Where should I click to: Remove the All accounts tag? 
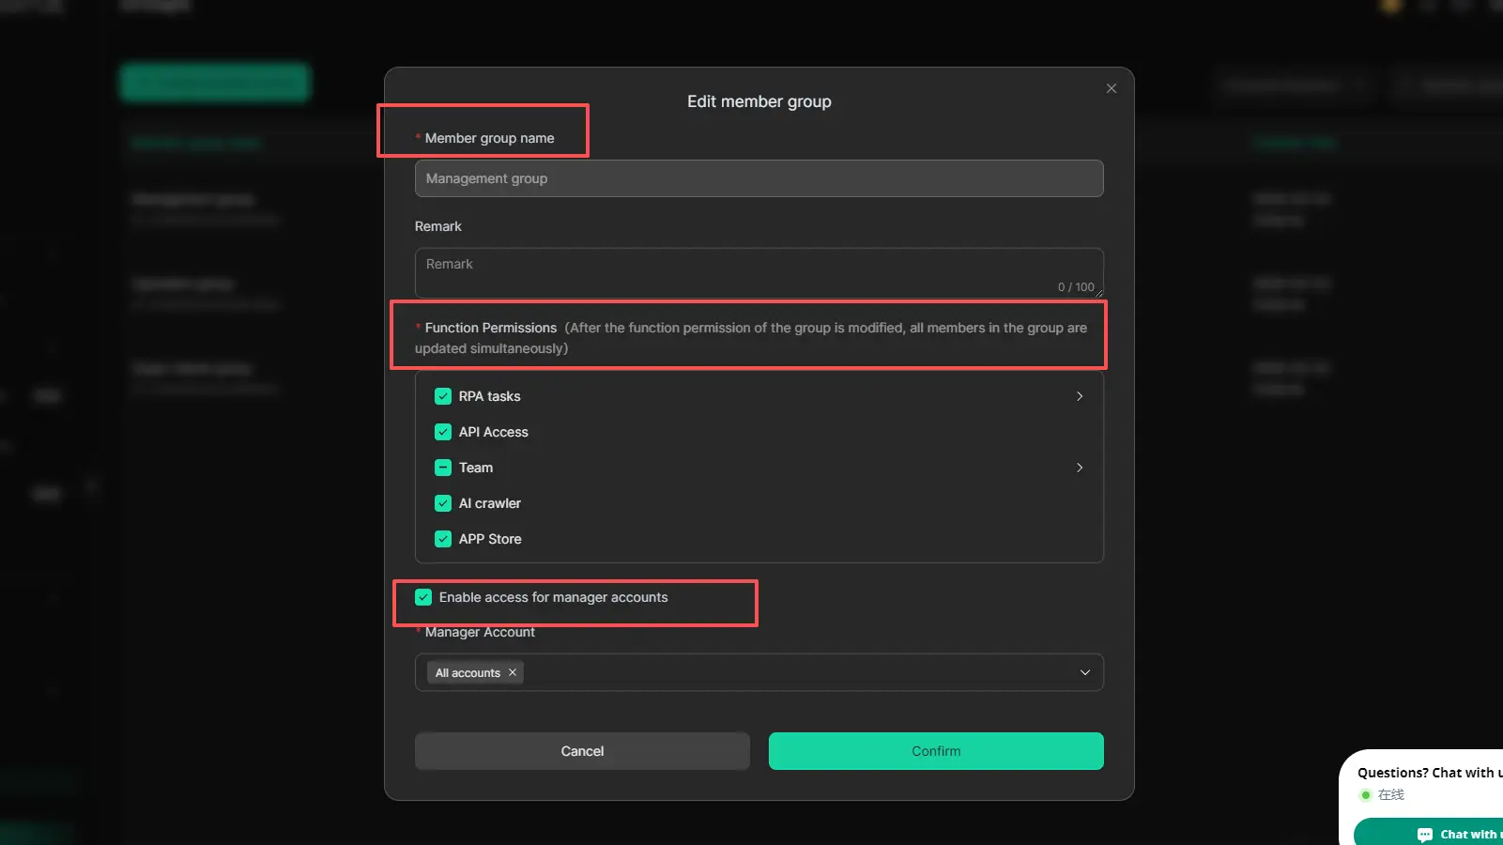[x=513, y=672]
